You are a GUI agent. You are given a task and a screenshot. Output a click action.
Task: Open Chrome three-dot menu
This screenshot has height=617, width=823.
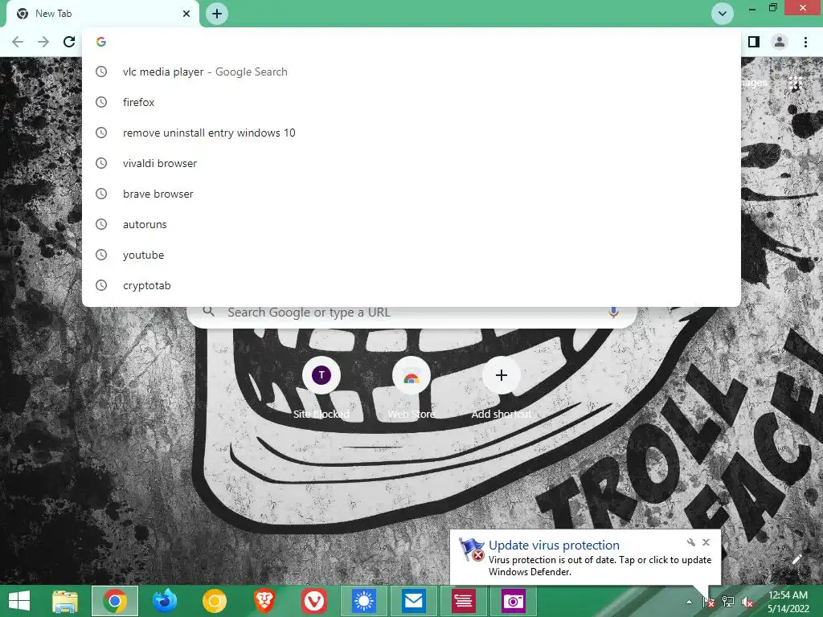pos(805,42)
